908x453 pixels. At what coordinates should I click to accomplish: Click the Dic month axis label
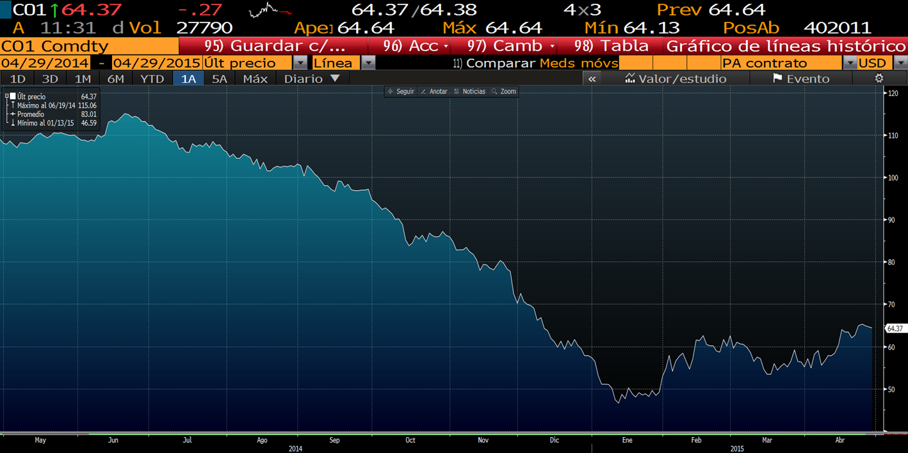point(555,440)
